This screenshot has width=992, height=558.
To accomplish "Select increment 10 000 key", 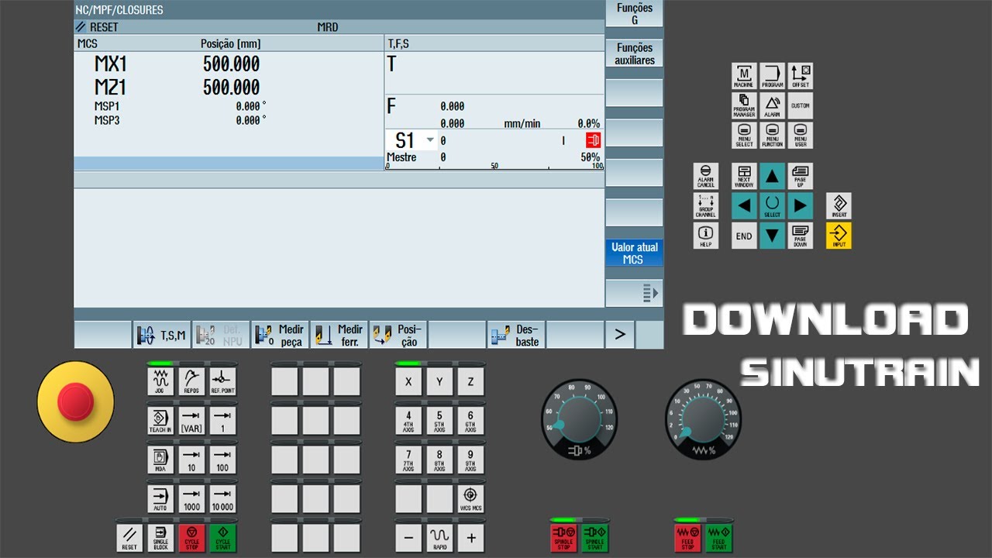I will tap(222, 498).
